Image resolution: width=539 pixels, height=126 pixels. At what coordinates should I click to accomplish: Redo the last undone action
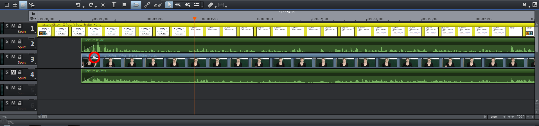click(91, 5)
